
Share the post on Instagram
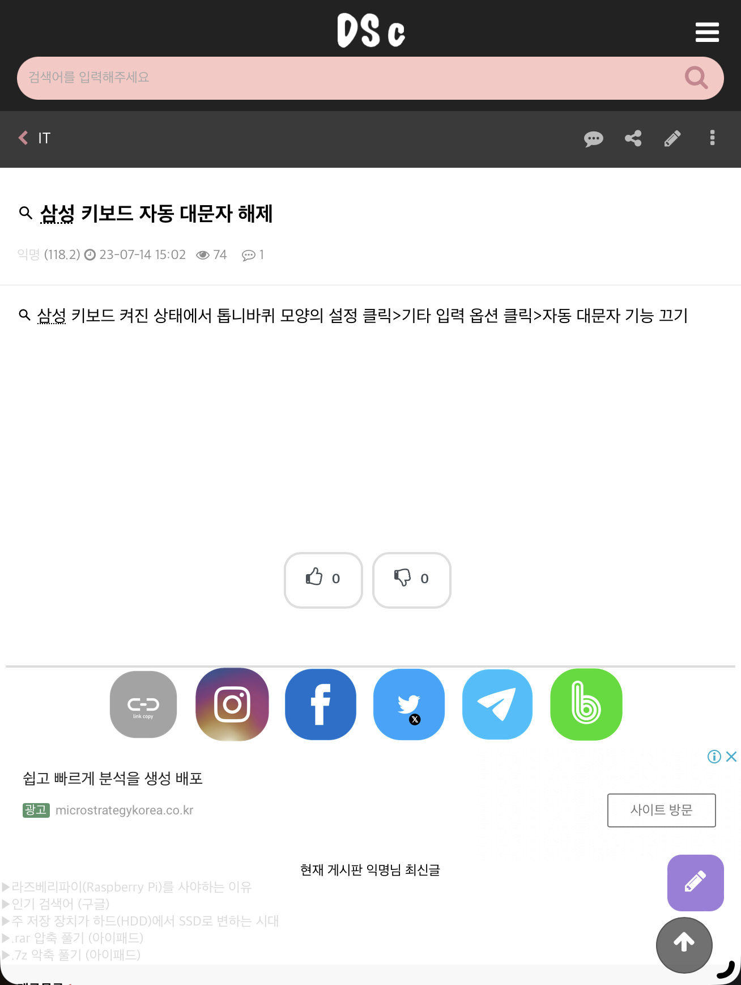point(232,704)
